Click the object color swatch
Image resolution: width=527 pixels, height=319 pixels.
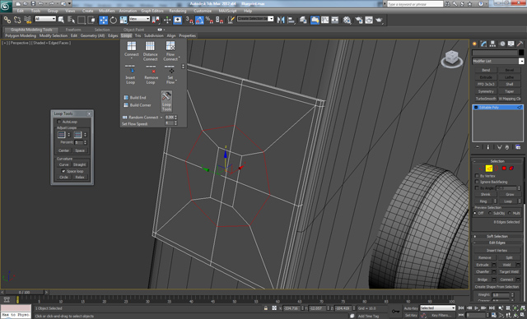point(521,53)
